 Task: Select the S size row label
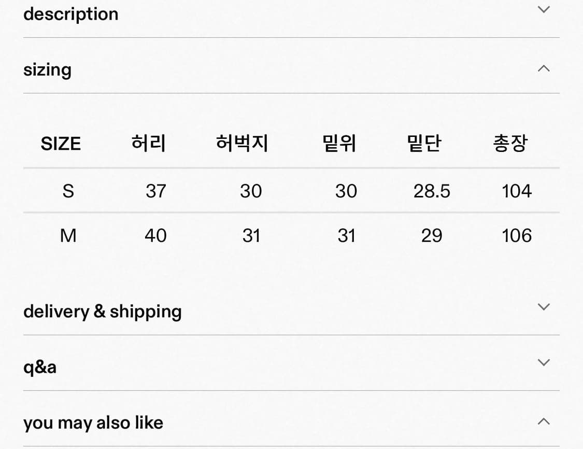pyautogui.click(x=68, y=191)
